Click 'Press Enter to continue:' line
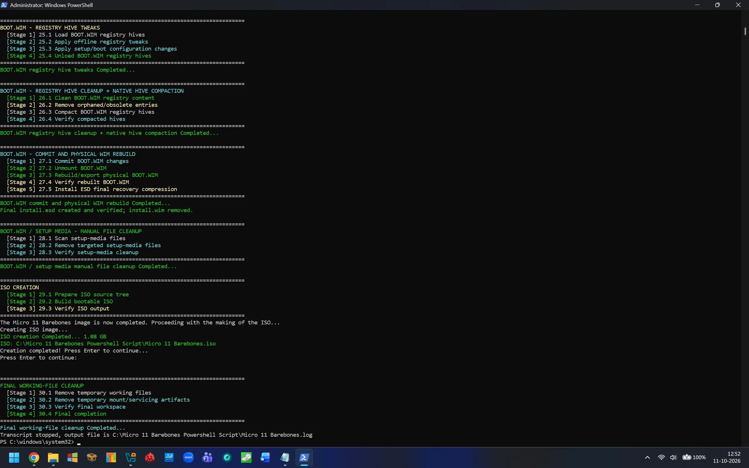 [x=39, y=358]
